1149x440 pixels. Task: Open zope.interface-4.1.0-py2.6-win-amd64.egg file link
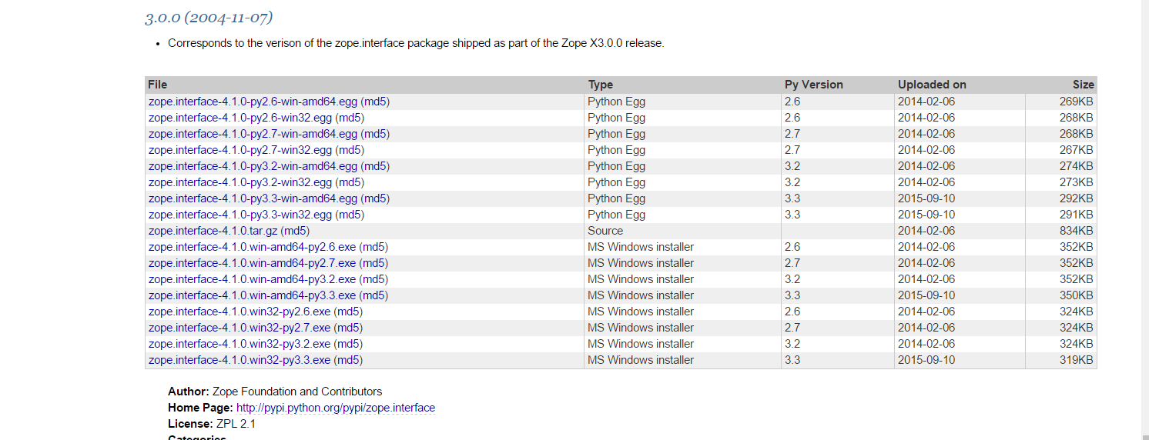[253, 102]
